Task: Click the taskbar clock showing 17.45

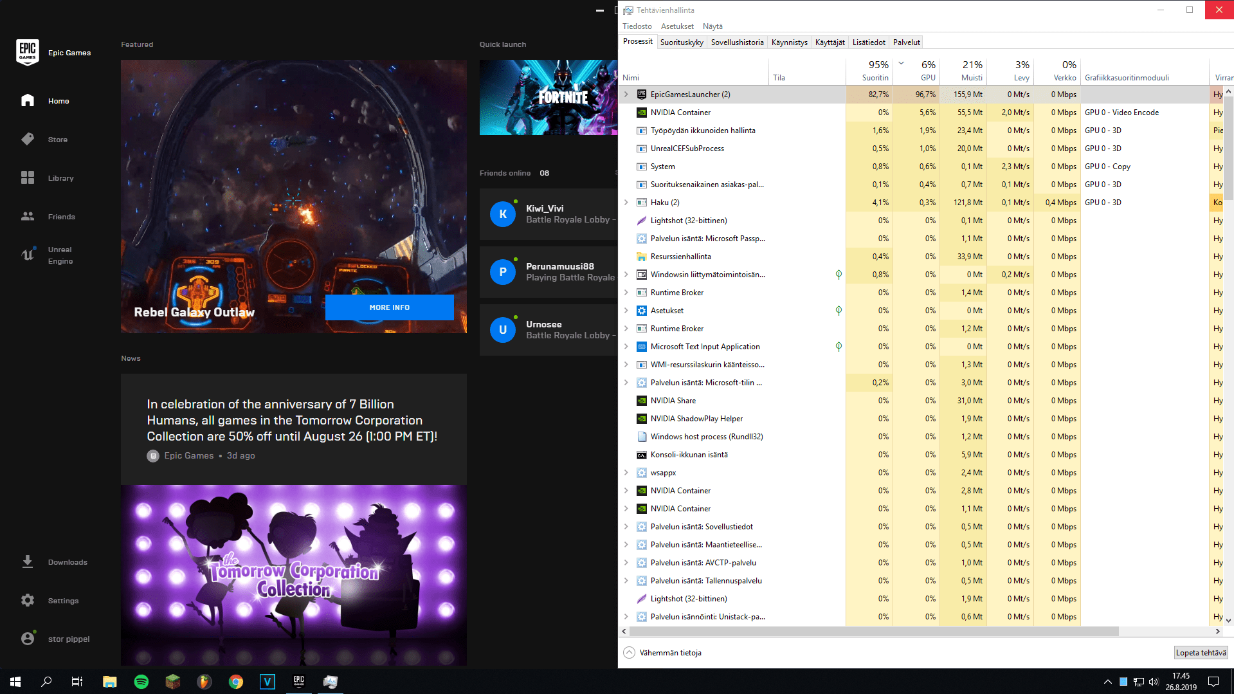Action: tap(1181, 681)
